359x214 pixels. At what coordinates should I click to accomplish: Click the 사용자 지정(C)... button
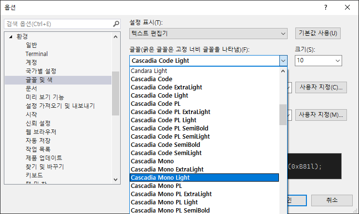(x=321, y=87)
